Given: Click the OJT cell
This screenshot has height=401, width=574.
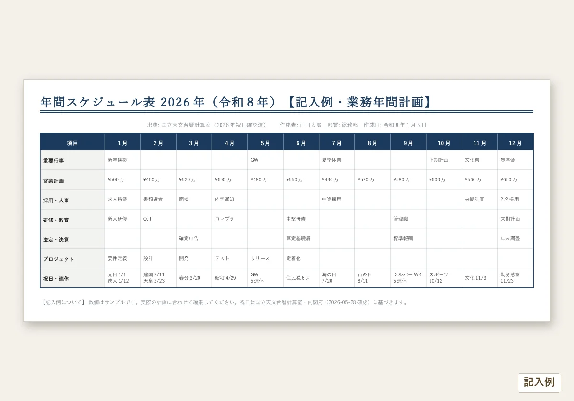Looking at the screenshot, I should pyautogui.click(x=158, y=219).
